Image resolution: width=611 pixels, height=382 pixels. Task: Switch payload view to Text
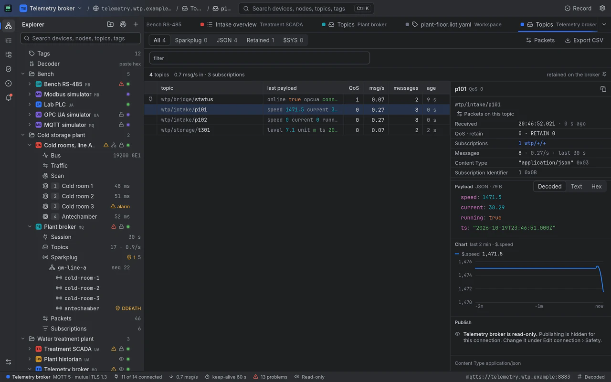(576, 186)
